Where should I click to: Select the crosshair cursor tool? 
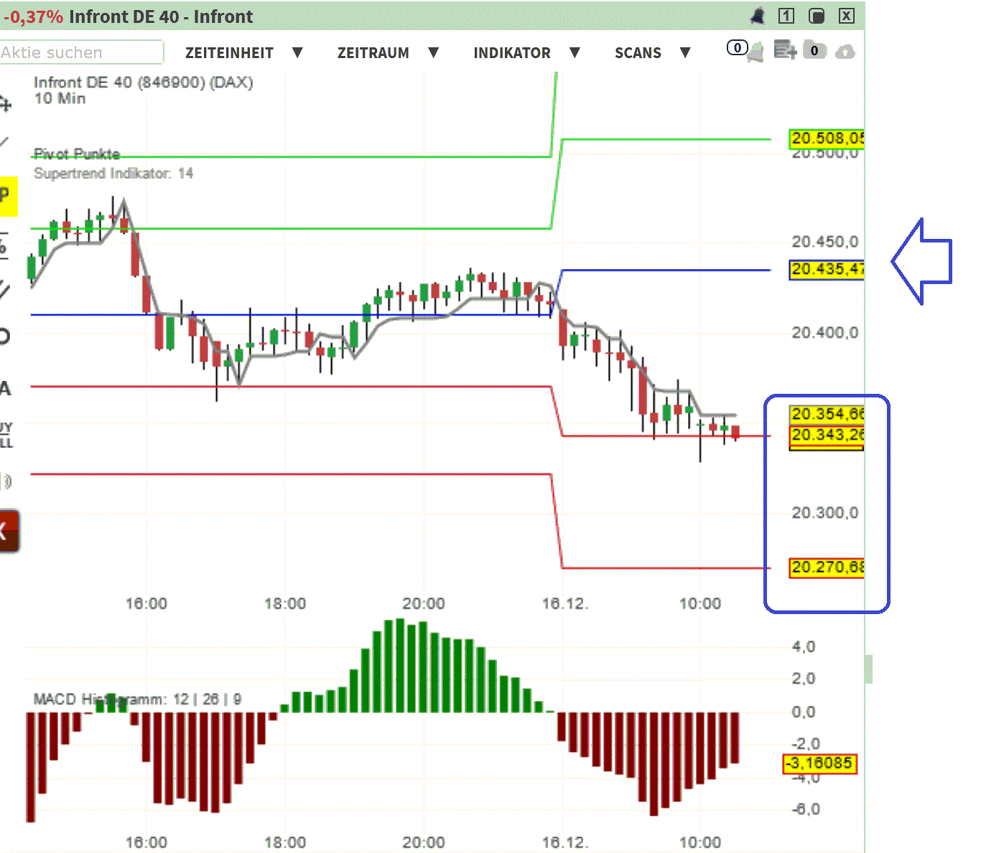[6, 104]
